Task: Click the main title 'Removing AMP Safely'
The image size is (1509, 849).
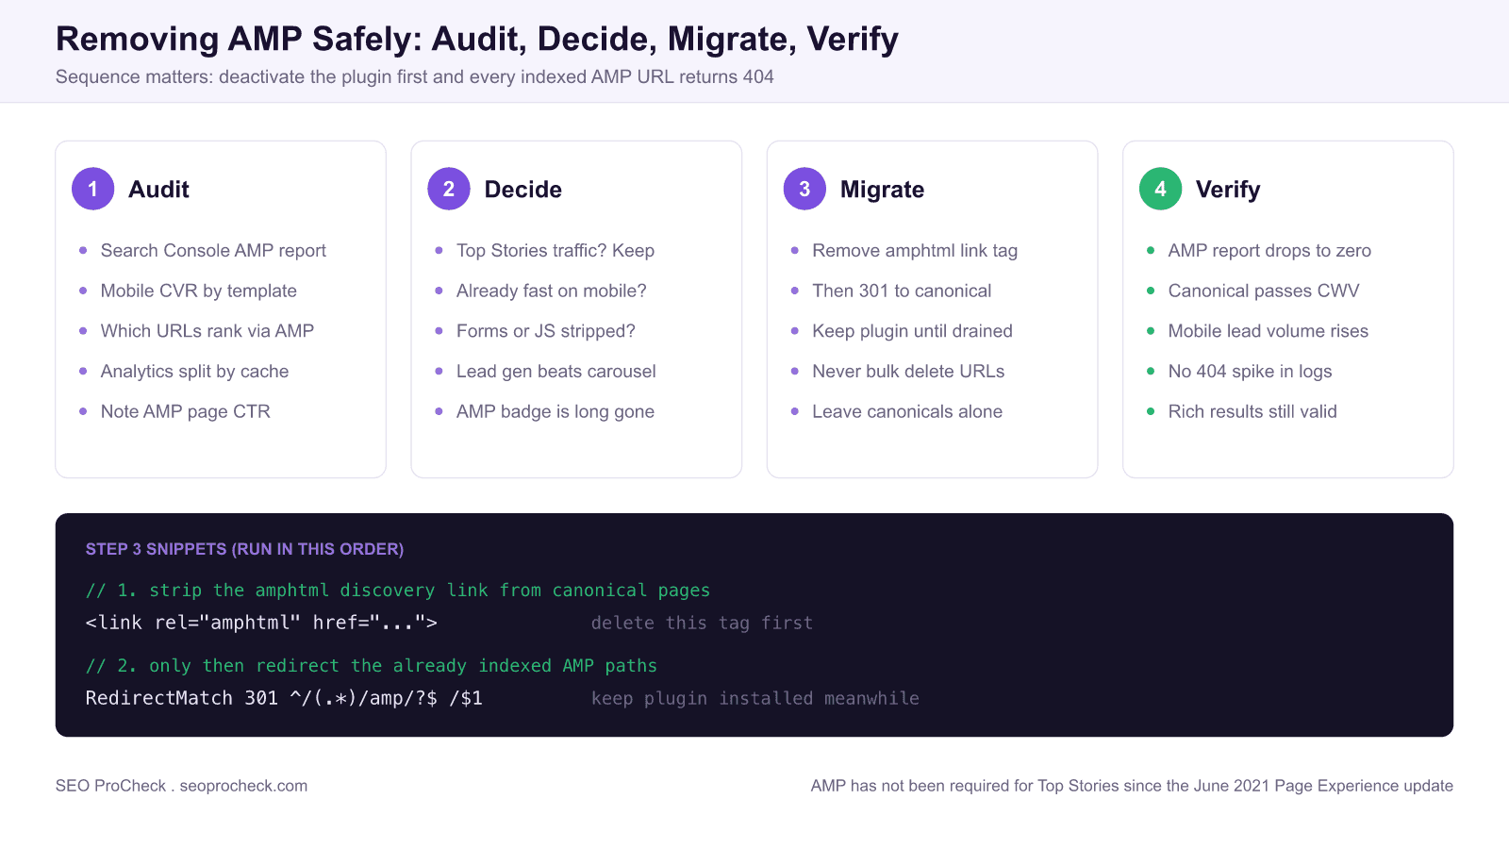Action: pos(476,40)
